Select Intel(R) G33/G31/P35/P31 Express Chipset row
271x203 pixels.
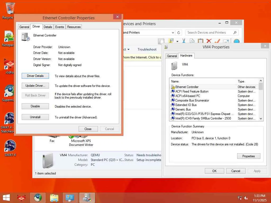pos(214,114)
